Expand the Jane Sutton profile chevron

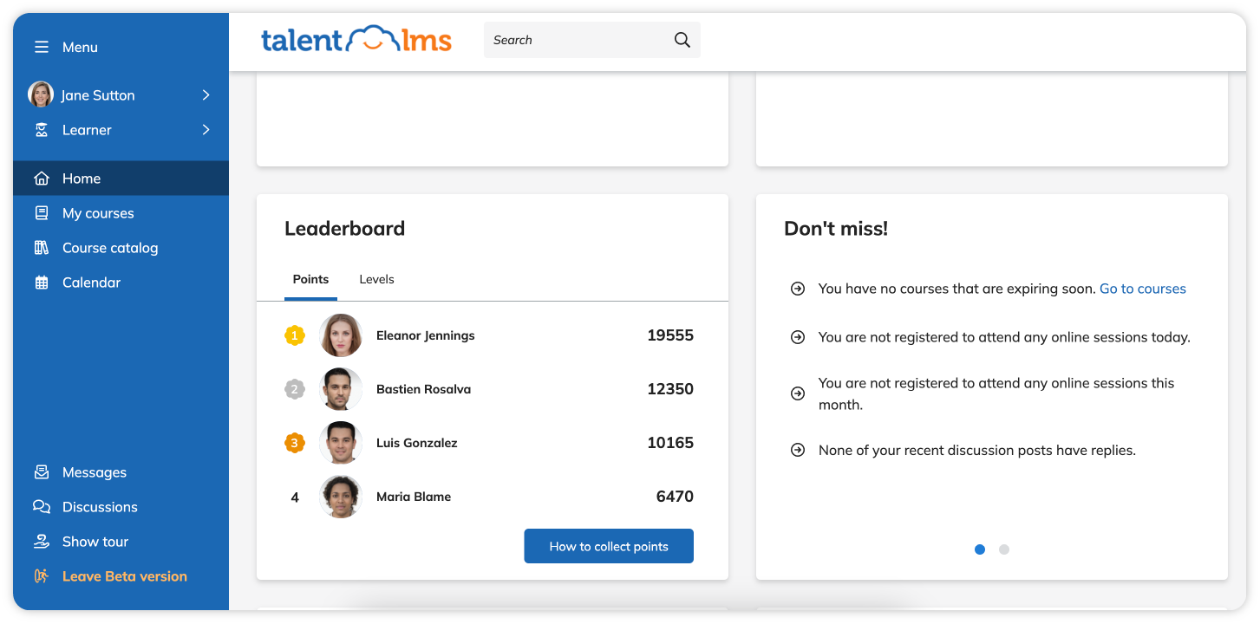point(206,94)
